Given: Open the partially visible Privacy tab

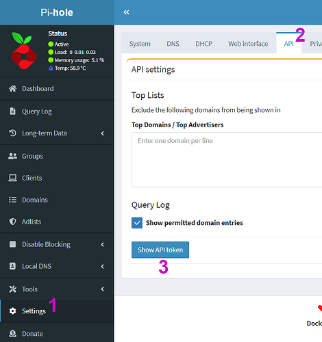Looking at the screenshot, I should [x=316, y=44].
